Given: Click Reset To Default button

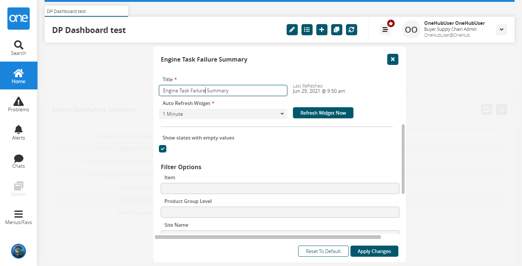Looking at the screenshot, I should point(323,251).
